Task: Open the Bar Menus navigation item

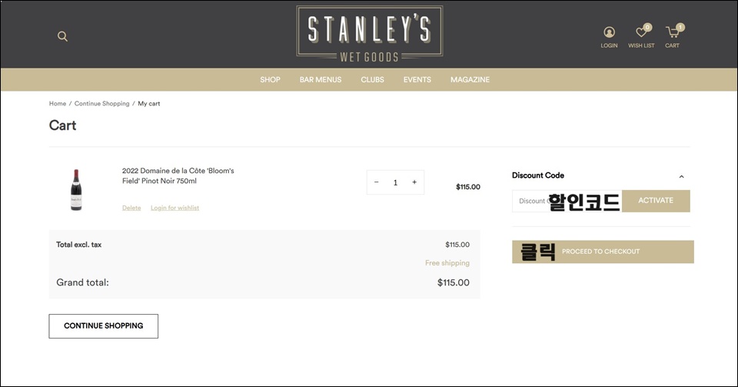Action: tap(321, 79)
